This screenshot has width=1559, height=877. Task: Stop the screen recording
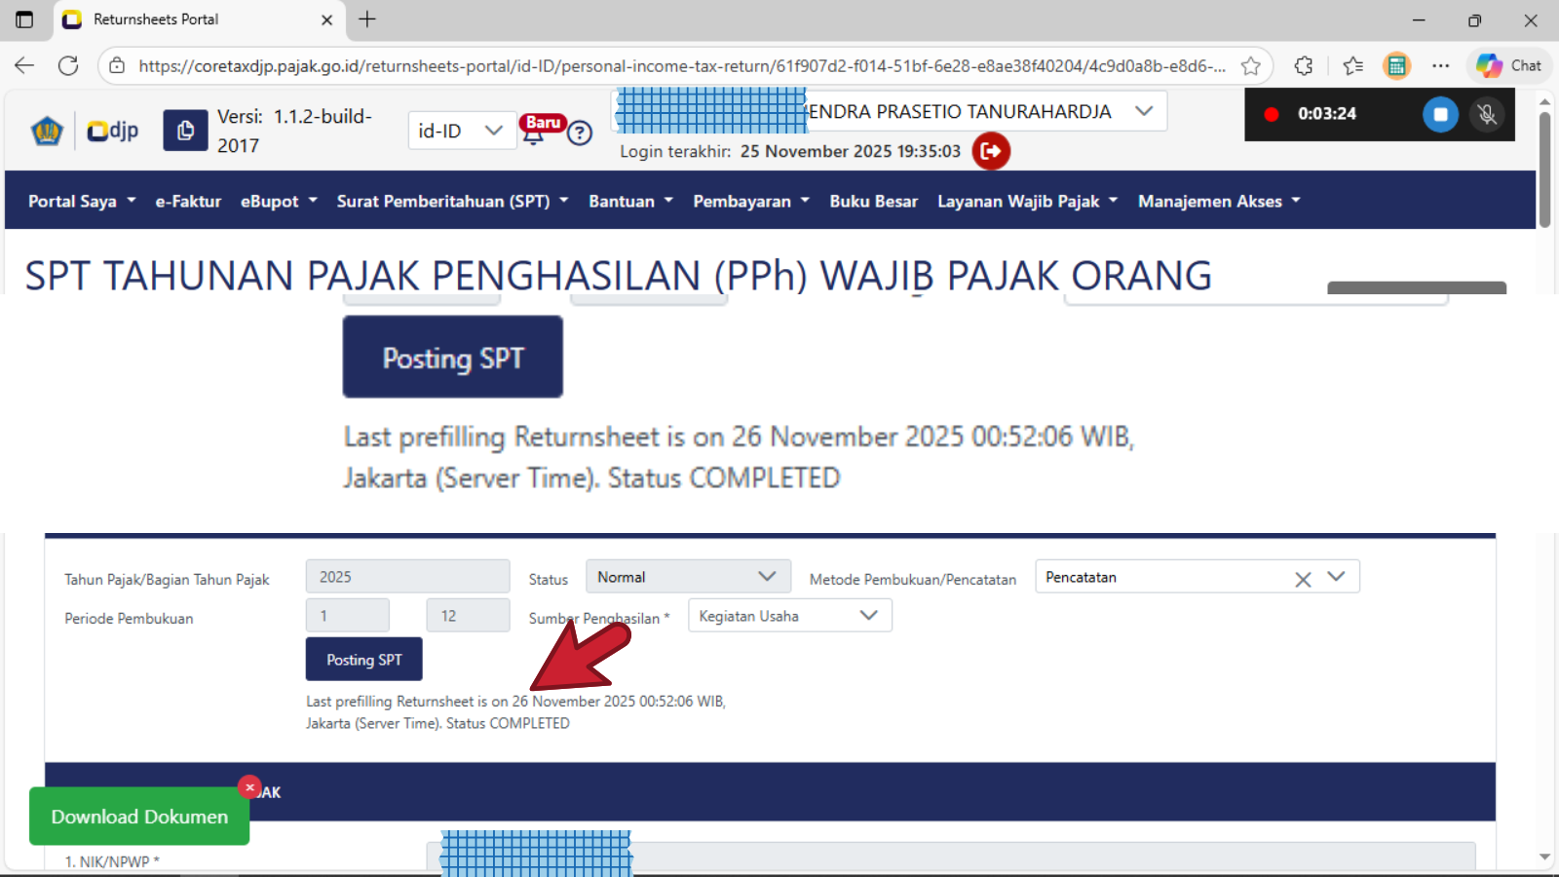pyautogui.click(x=1439, y=114)
